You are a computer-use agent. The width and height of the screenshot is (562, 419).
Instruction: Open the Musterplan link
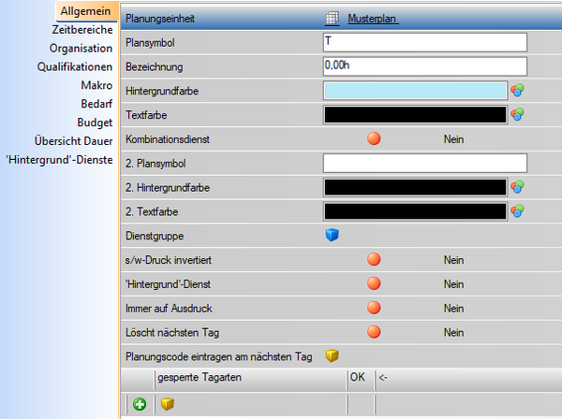pyautogui.click(x=374, y=18)
